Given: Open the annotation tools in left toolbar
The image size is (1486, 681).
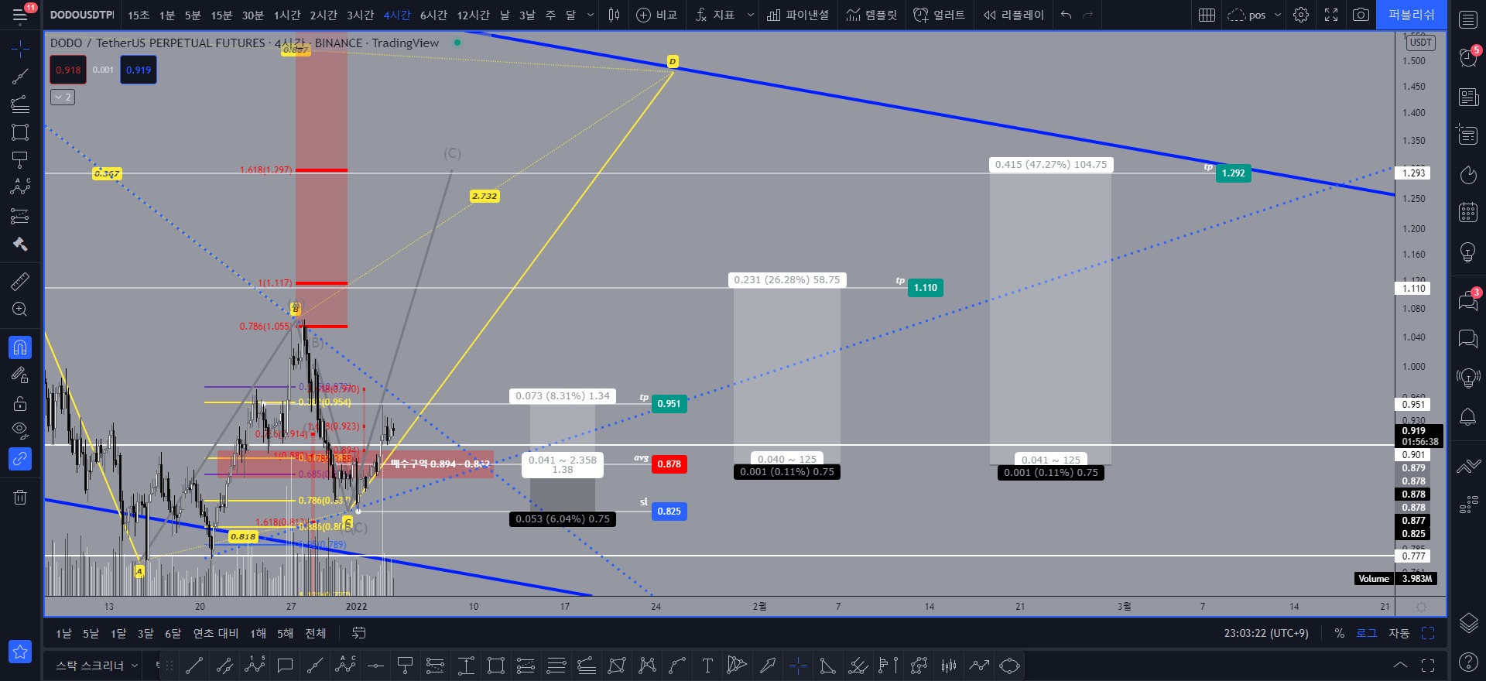Looking at the screenshot, I should [x=20, y=159].
